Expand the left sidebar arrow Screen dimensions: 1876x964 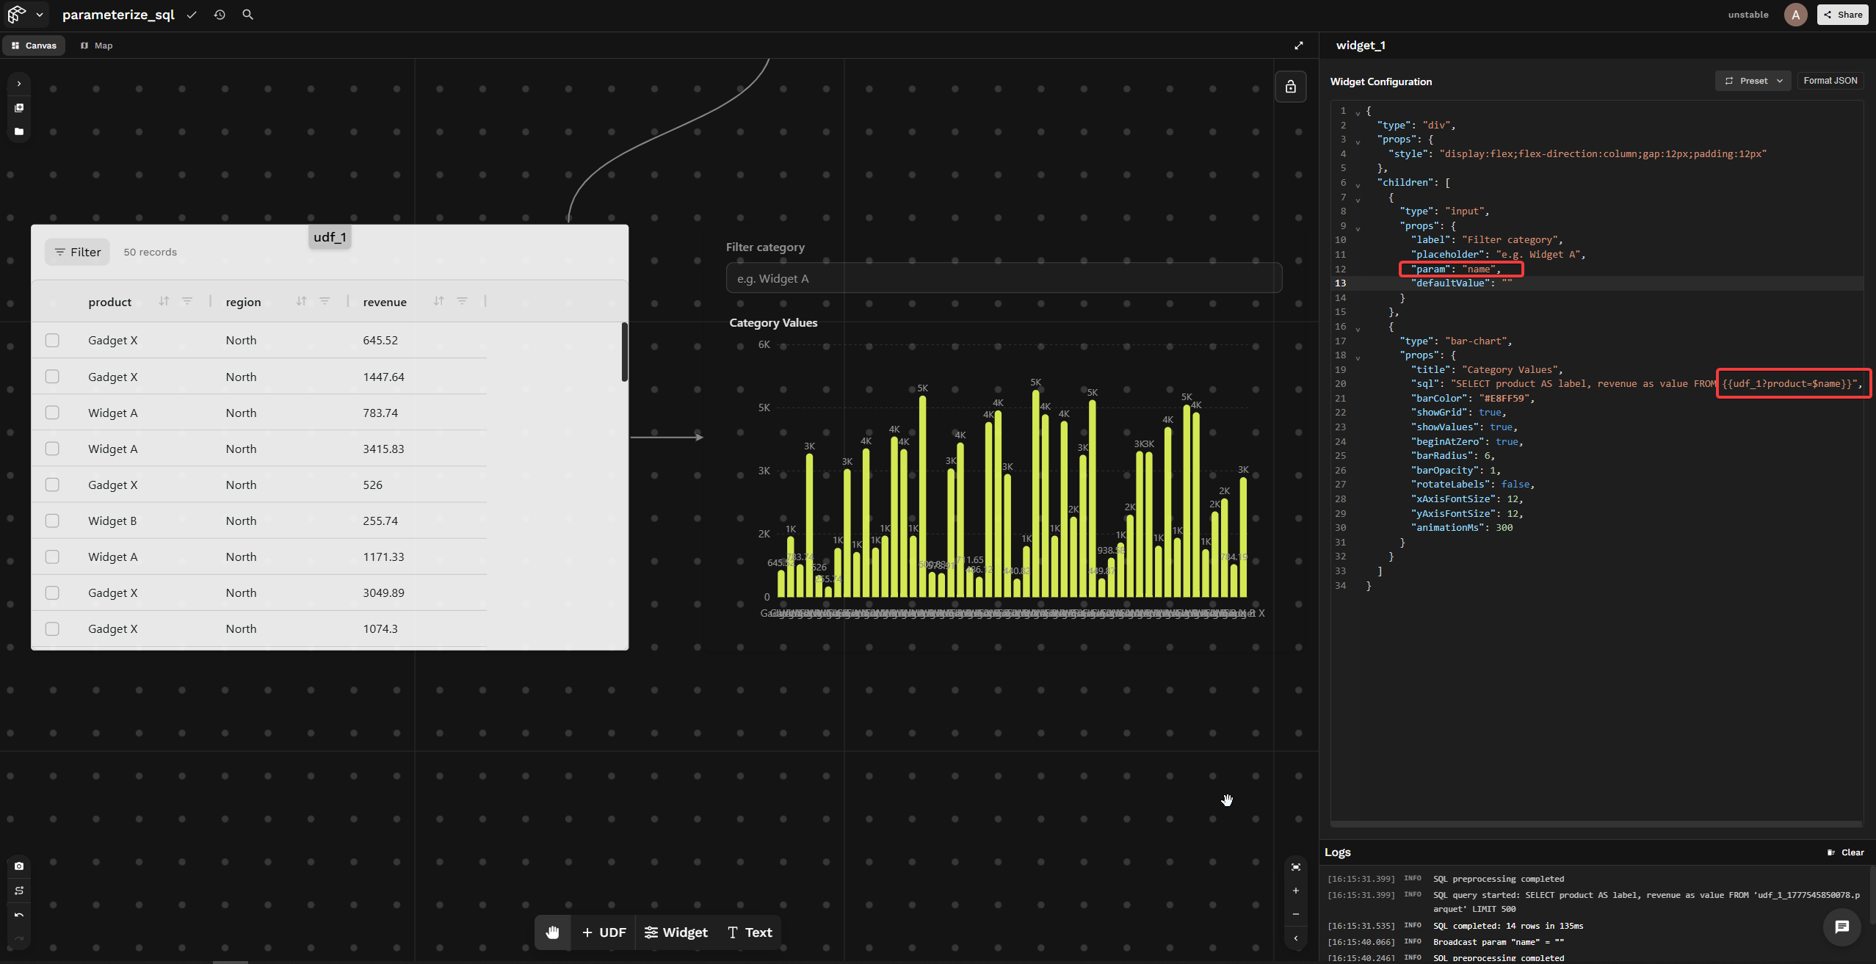pos(19,84)
